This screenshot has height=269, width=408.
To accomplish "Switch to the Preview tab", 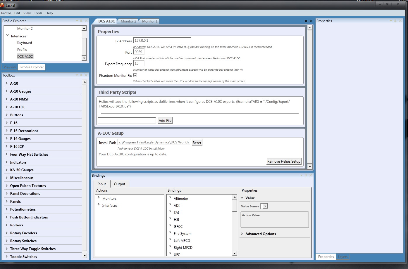I will coord(10,67).
